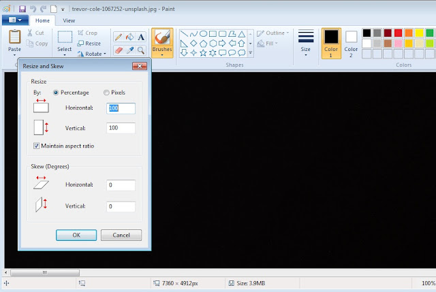Open the Paint application menu button

point(15,20)
